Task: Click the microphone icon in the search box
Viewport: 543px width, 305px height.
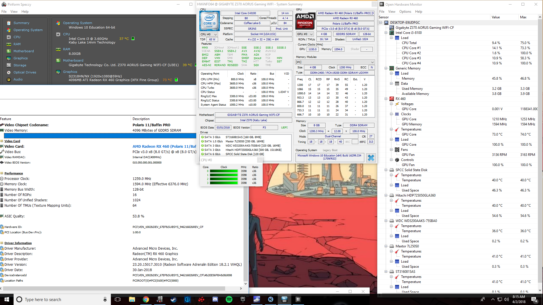Action: [x=105, y=299]
